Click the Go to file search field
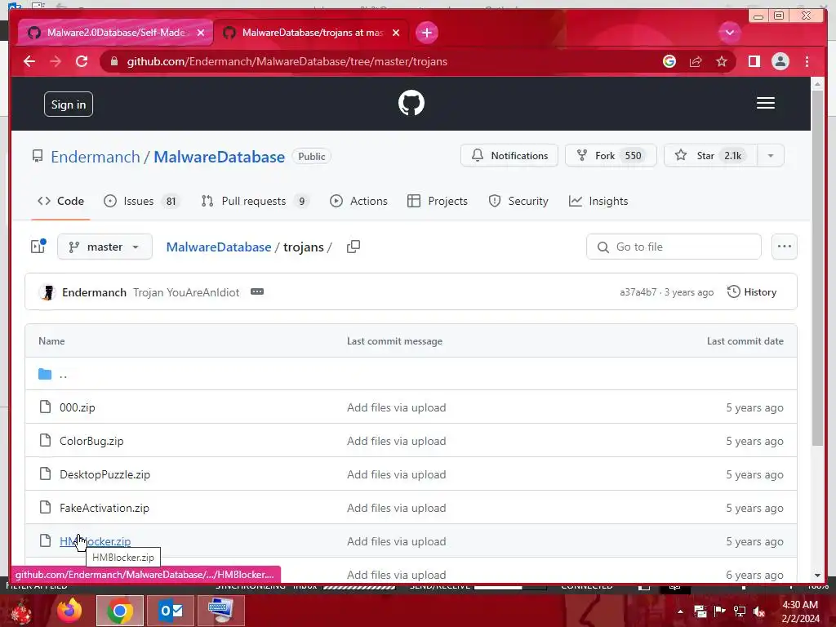 674,247
